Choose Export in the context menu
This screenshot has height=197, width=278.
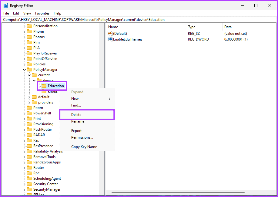(x=87, y=131)
